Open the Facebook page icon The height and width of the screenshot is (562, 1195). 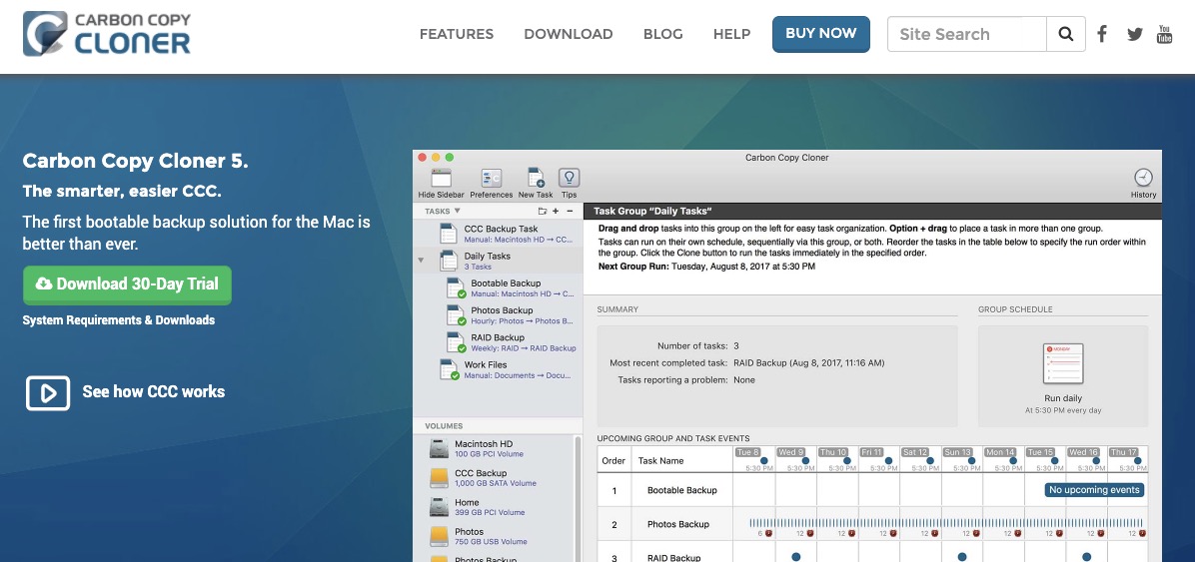[x=1102, y=34]
